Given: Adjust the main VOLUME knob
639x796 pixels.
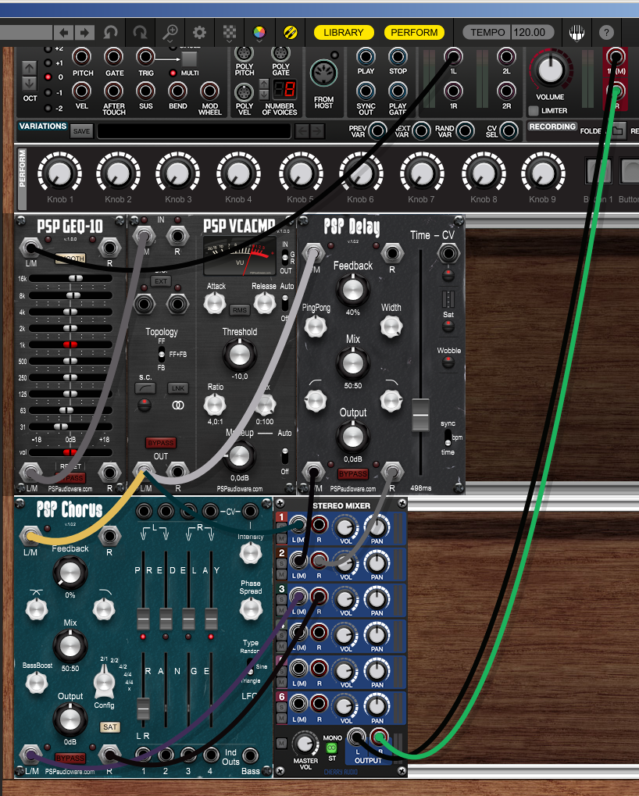Looking at the screenshot, I should click(x=550, y=70).
